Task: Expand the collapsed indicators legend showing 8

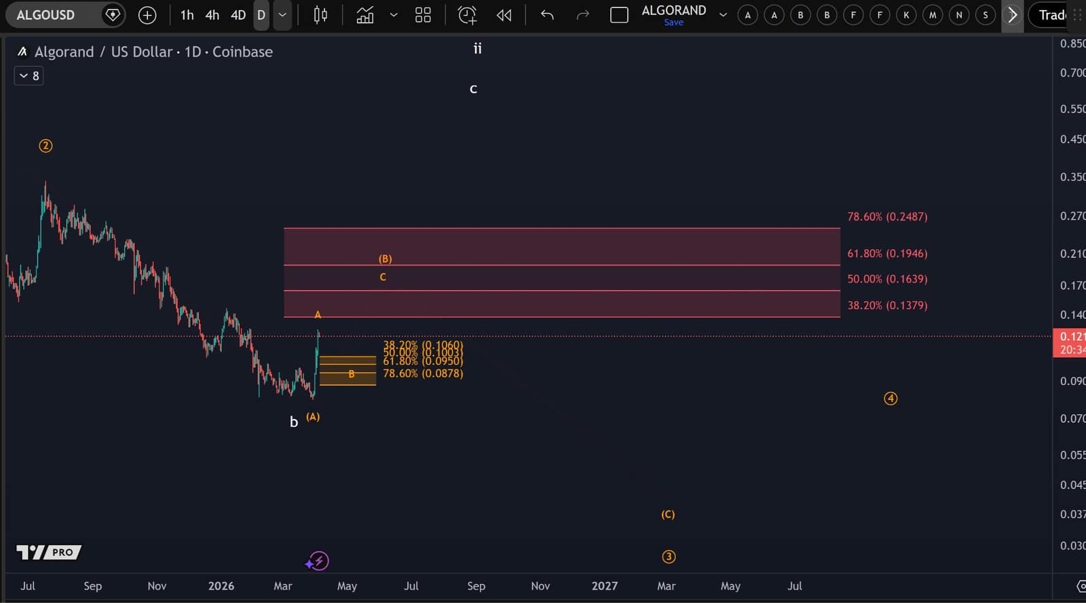Action: pyautogui.click(x=29, y=76)
